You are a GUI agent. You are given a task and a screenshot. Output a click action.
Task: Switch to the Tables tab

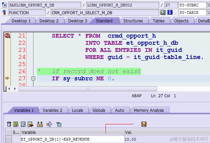(159, 21)
